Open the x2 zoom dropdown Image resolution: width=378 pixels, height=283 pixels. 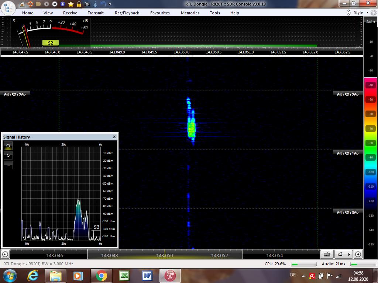click(344, 254)
